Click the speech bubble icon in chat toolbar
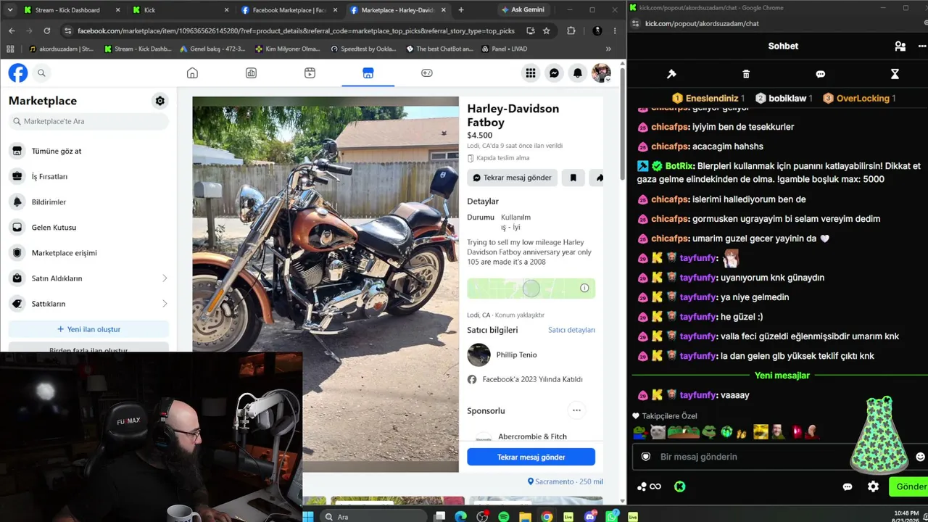This screenshot has height=522, width=928. pos(820,74)
